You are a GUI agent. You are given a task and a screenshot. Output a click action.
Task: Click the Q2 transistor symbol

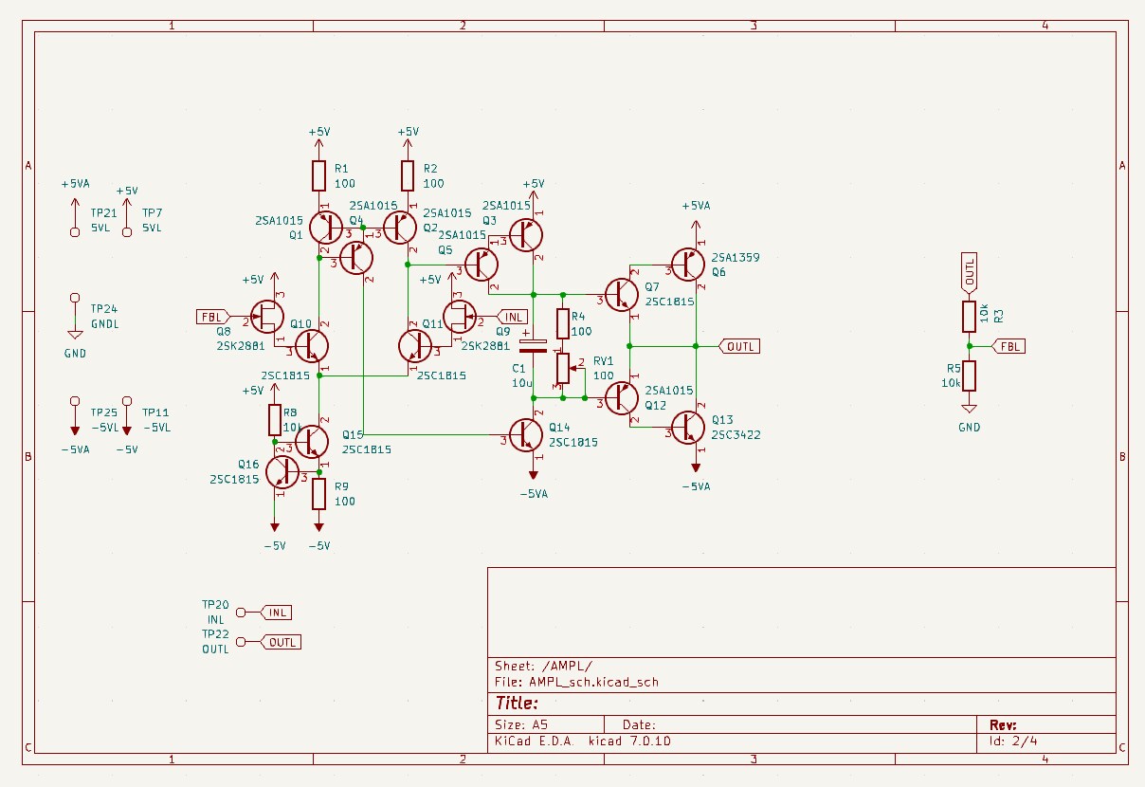click(399, 227)
